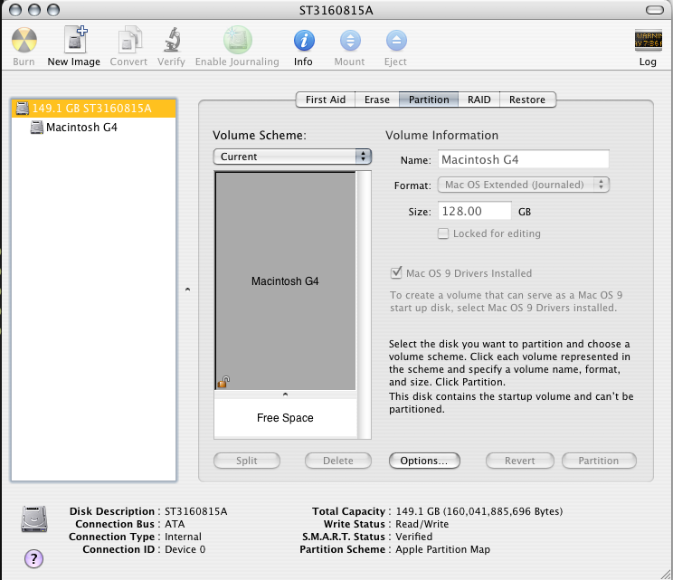Click the Delete button
Screen dimensions: 673x580
(x=338, y=461)
